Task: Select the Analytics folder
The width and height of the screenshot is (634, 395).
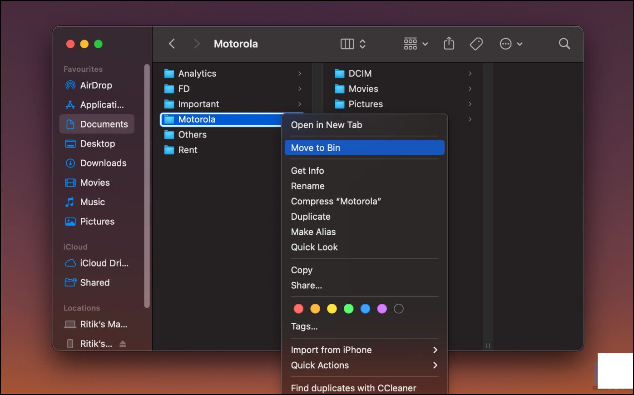Action: click(x=232, y=74)
